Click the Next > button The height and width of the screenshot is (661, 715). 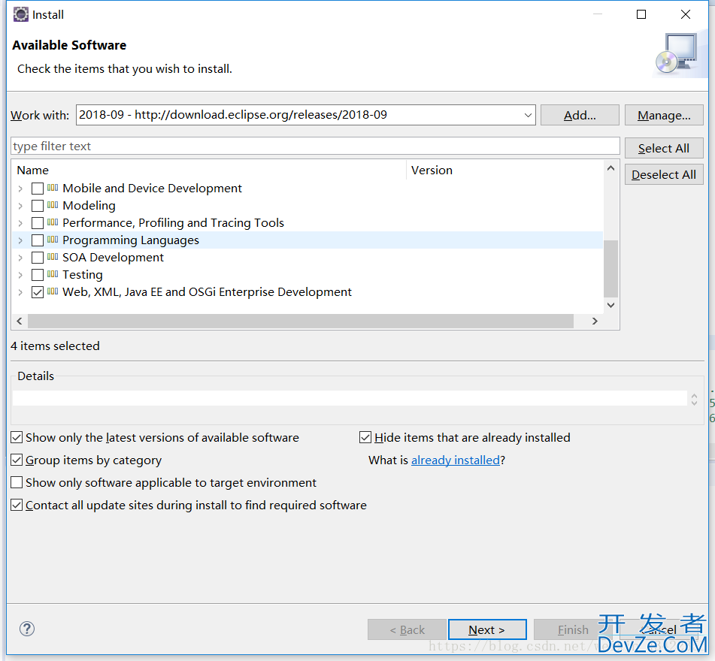click(x=487, y=629)
